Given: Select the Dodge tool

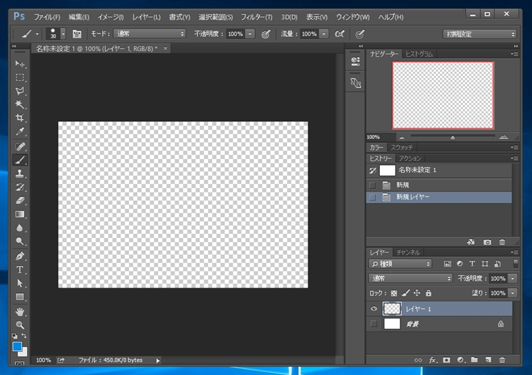Looking at the screenshot, I should (20, 241).
